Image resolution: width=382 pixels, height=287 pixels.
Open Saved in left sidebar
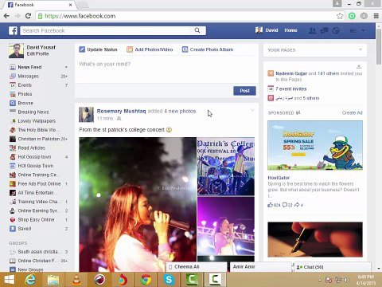point(24,229)
